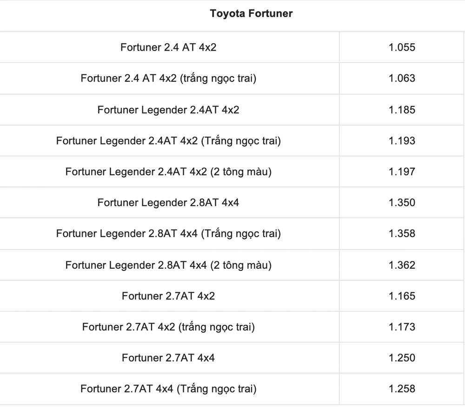Click the price 1.362
Viewport: 465px width, 407px height.
tap(402, 265)
